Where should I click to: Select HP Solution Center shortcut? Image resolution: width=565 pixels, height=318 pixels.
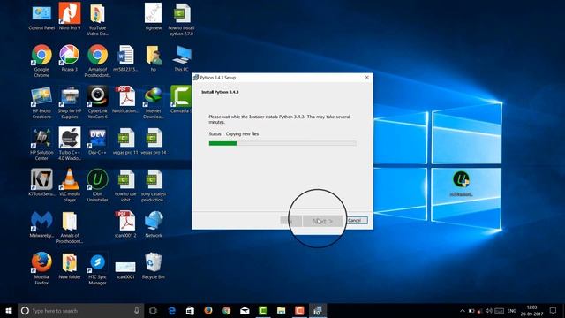(41, 144)
